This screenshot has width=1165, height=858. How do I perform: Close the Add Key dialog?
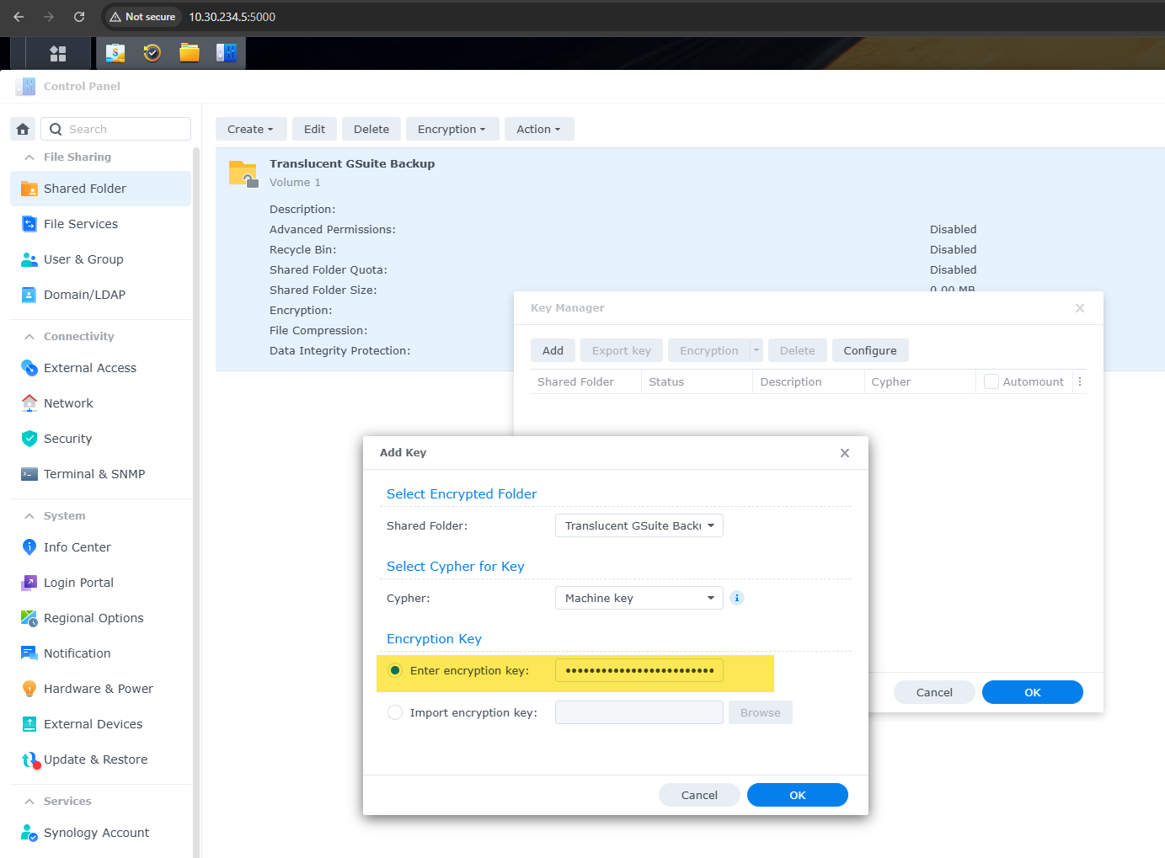[845, 453]
